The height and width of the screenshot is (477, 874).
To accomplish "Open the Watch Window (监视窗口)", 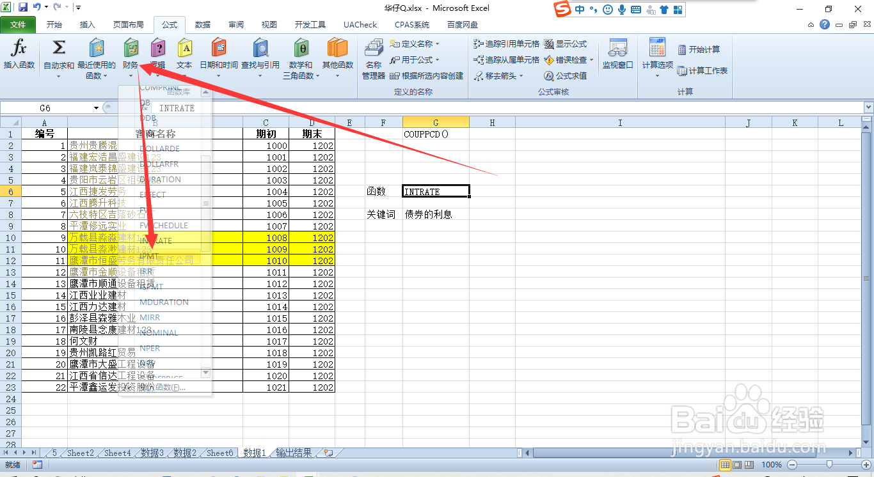I will point(617,54).
